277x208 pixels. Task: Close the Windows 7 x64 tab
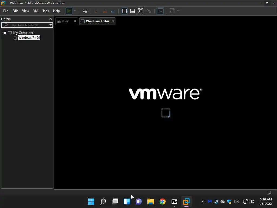click(x=113, y=21)
